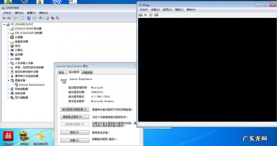Open the 操作(A) menu in Device Manager

(19, 13)
